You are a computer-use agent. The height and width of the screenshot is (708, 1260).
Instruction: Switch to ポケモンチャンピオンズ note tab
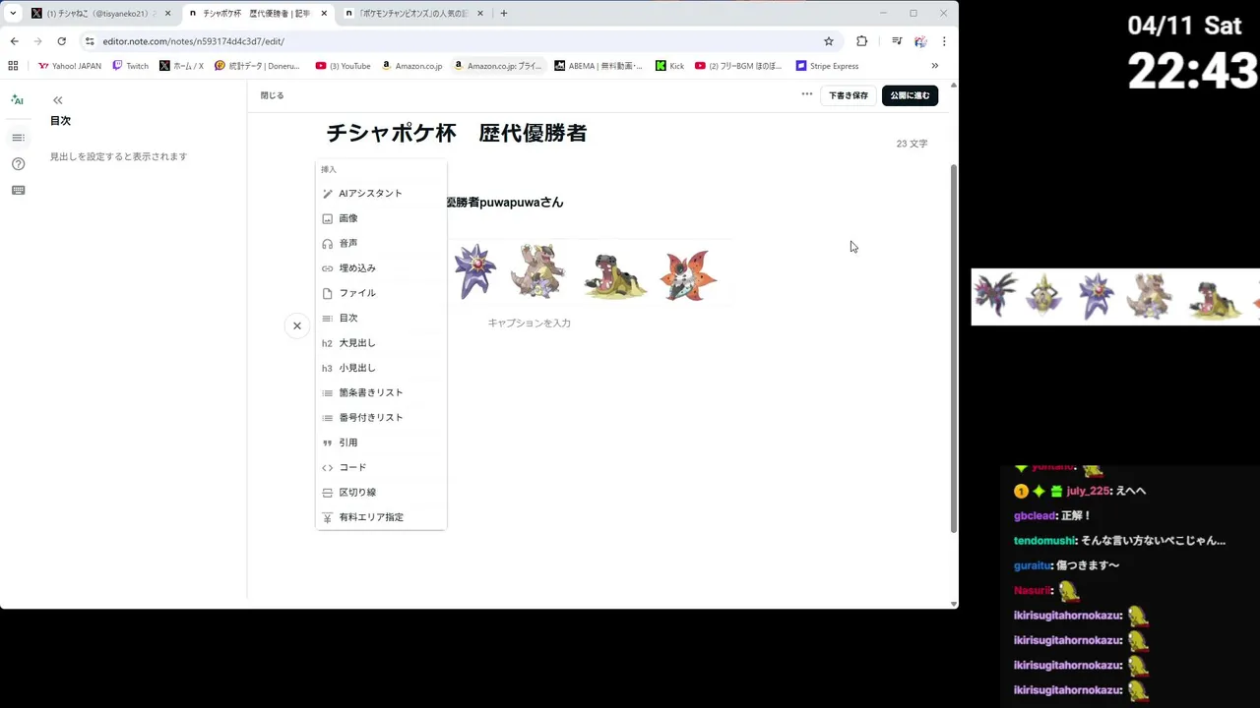[412, 14]
